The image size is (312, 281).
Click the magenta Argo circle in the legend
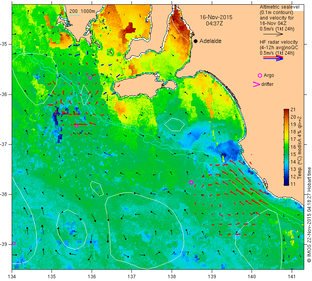click(x=260, y=75)
